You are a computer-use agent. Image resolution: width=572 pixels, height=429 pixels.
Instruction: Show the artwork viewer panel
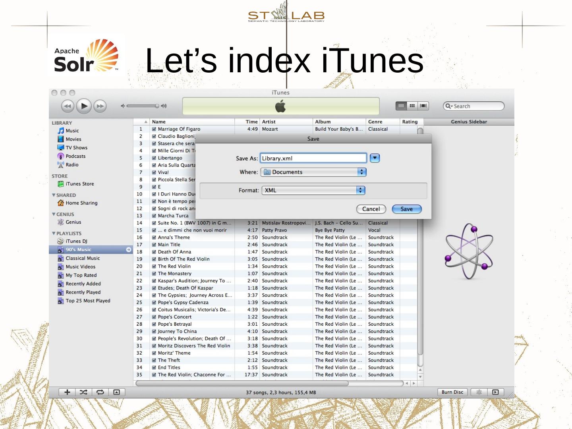(x=116, y=392)
